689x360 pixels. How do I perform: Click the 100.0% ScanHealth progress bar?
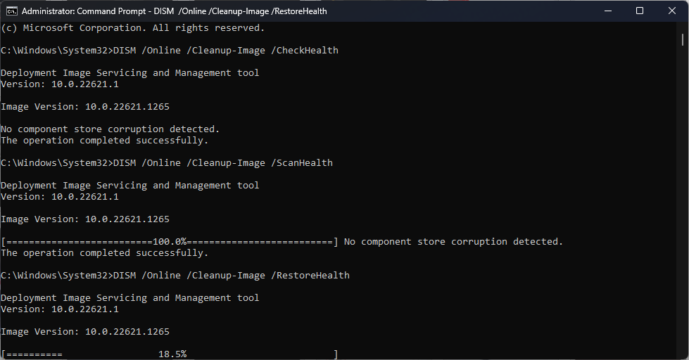pos(170,241)
